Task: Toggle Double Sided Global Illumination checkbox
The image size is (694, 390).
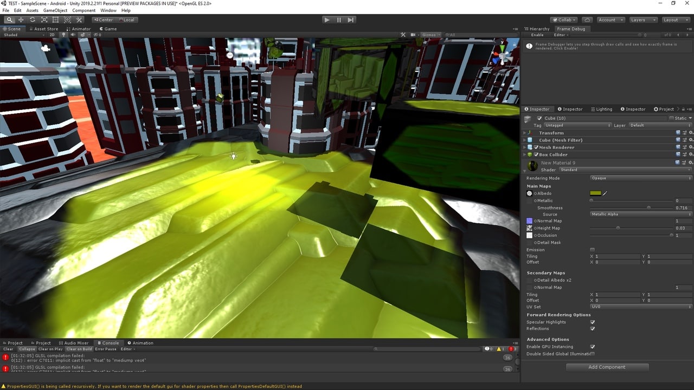Action: [x=592, y=354]
